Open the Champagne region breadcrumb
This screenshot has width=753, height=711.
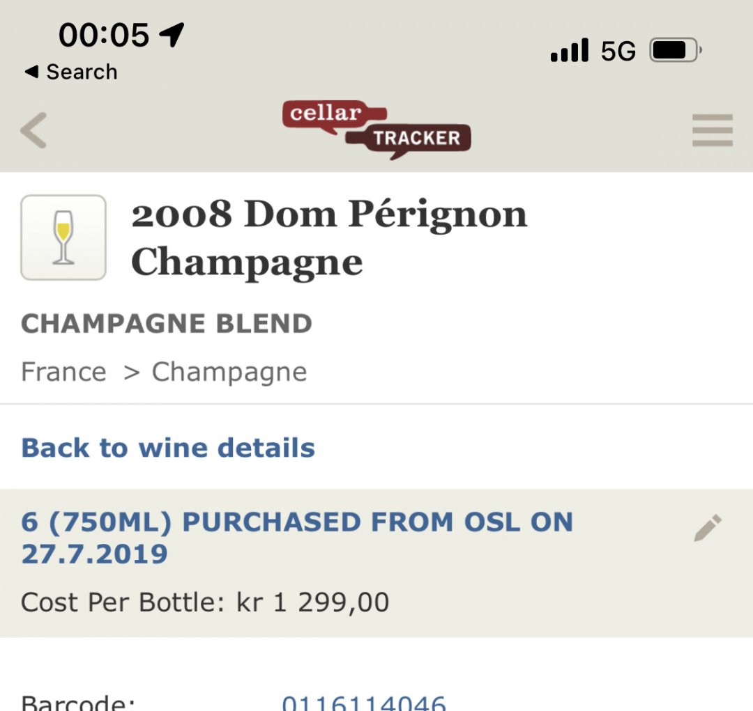(229, 373)
